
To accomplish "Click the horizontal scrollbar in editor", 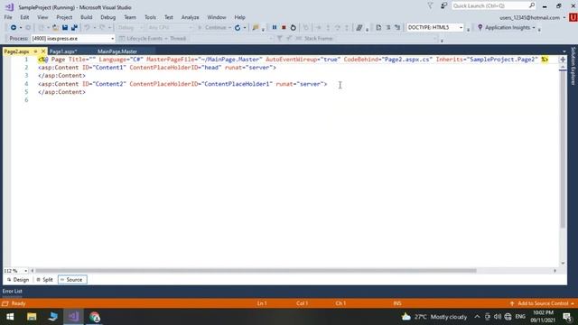I will [256, 271].
